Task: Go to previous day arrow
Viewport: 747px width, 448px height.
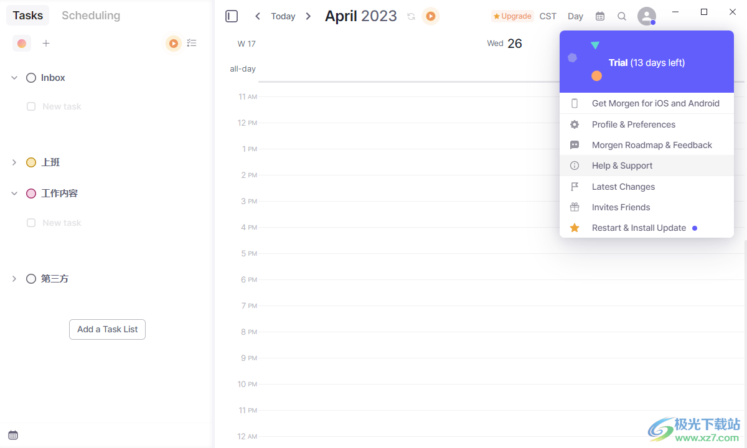Action: click(x=258, y=16)
